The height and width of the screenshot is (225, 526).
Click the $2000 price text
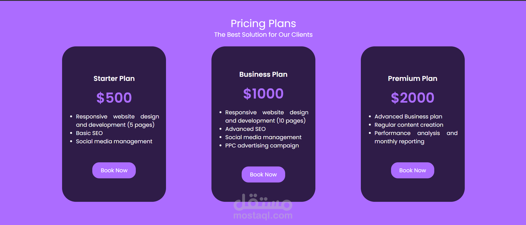[412, 98]
